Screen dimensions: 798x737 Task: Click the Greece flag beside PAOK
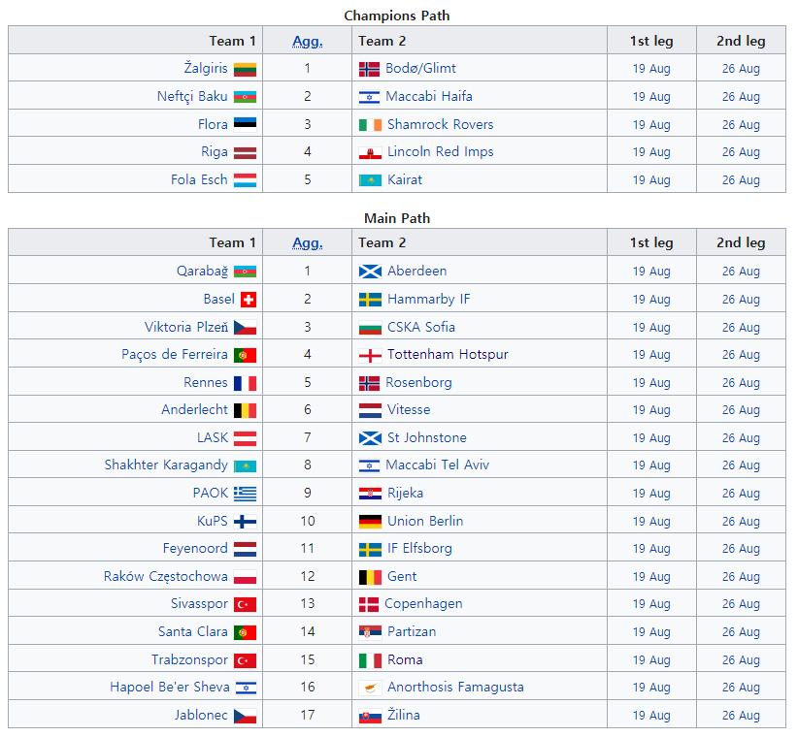click(245, 493)
